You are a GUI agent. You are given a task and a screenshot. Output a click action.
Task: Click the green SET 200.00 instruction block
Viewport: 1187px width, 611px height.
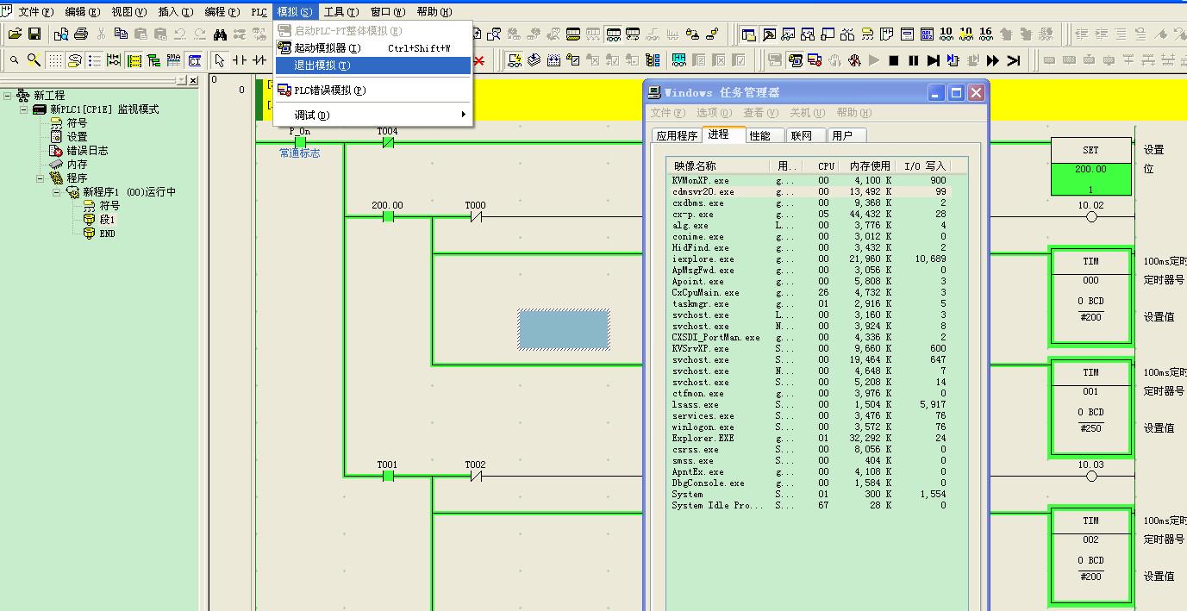click(x=1090, y=178)
